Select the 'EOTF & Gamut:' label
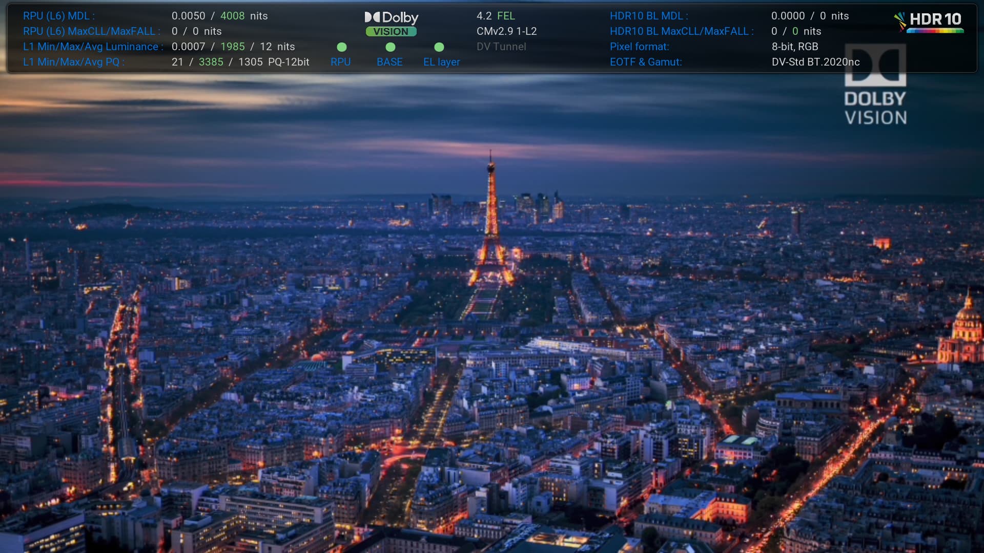Screen dimensions: 984x553 click(x=646, y=62)
